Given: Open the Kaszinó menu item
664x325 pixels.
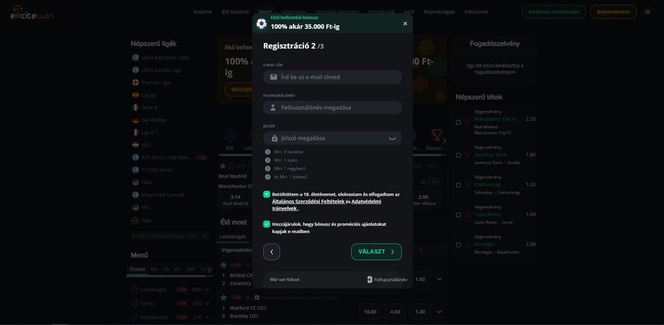Looking at the screenshot, I should (203, 12).
